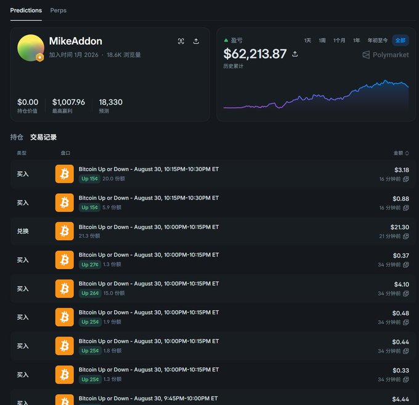Open 10:15PM-10:30PM market with 5.9 shares
This screenshot has width=419, height=405.
148,198
